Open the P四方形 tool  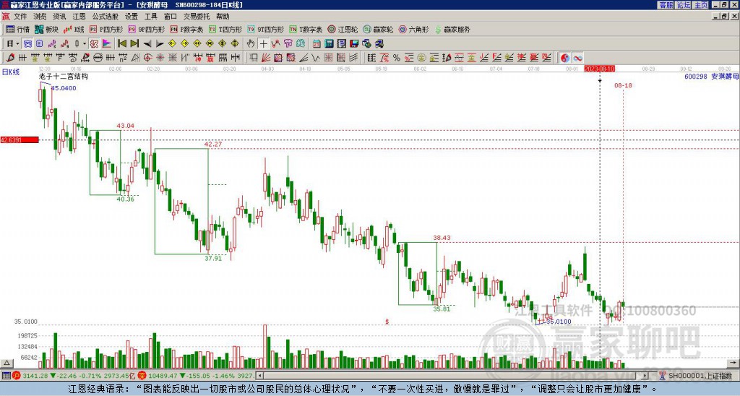click(x=106, y=29)
